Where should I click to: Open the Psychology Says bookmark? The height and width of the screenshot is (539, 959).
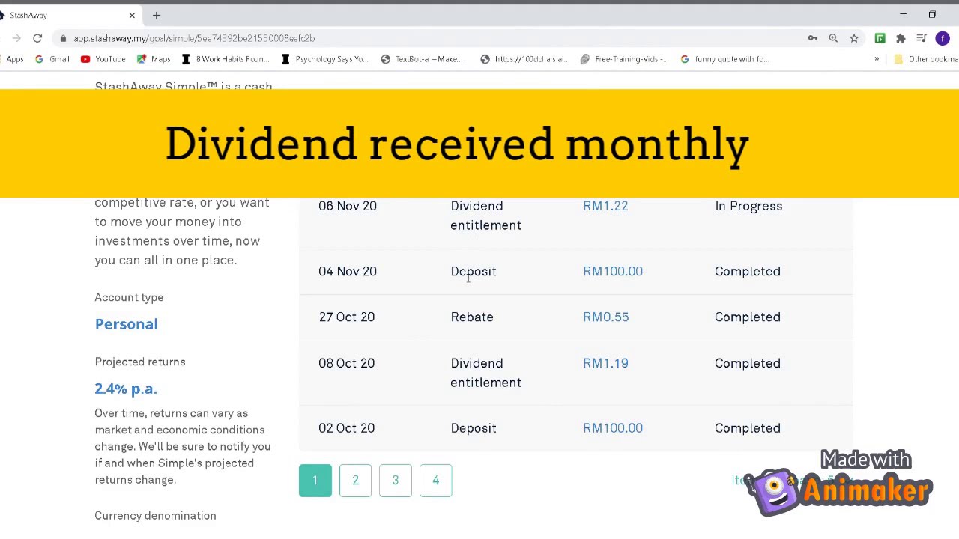[324, 59]
